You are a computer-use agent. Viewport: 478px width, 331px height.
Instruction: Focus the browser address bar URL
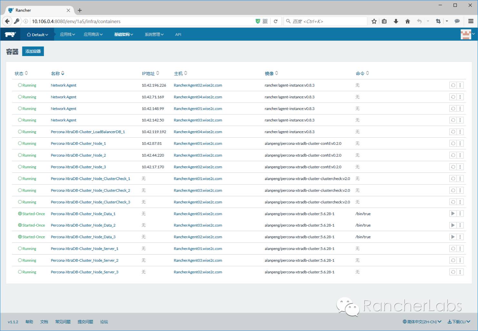142,21
